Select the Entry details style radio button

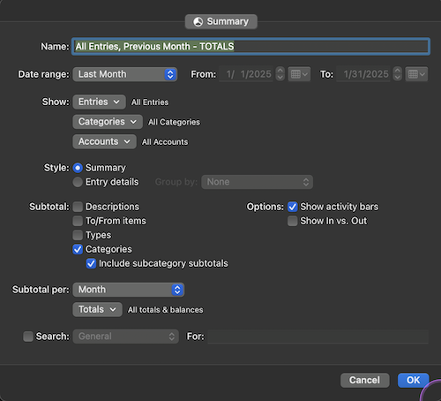78,182
